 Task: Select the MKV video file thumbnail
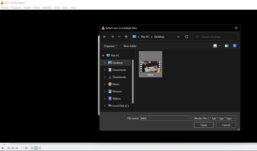pyautogui.click(x=151, y=64)
